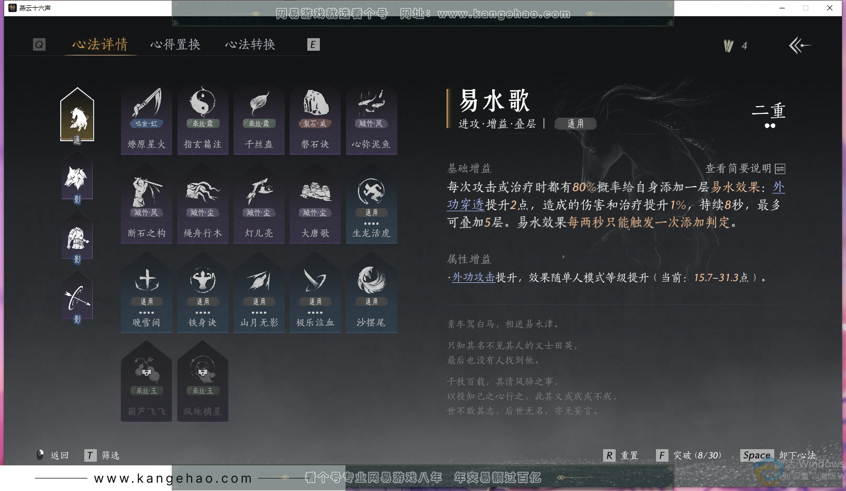846x491 pixels.
Task: Select the 心弥泥鱼 skill card
Action: pos(371,121)
